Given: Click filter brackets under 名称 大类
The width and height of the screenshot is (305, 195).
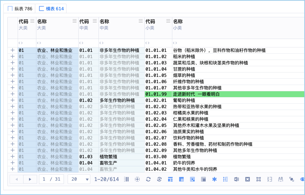Looking at the screenshot, I should 39,43.
